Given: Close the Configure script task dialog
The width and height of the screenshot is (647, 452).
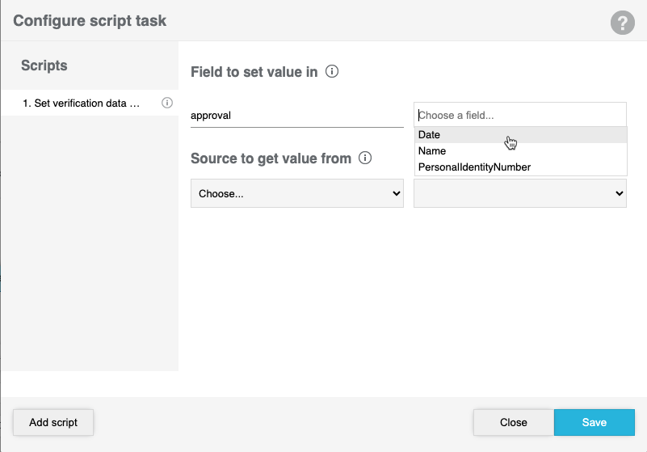Looking at the screenshot, I should [x=513, y=422].
